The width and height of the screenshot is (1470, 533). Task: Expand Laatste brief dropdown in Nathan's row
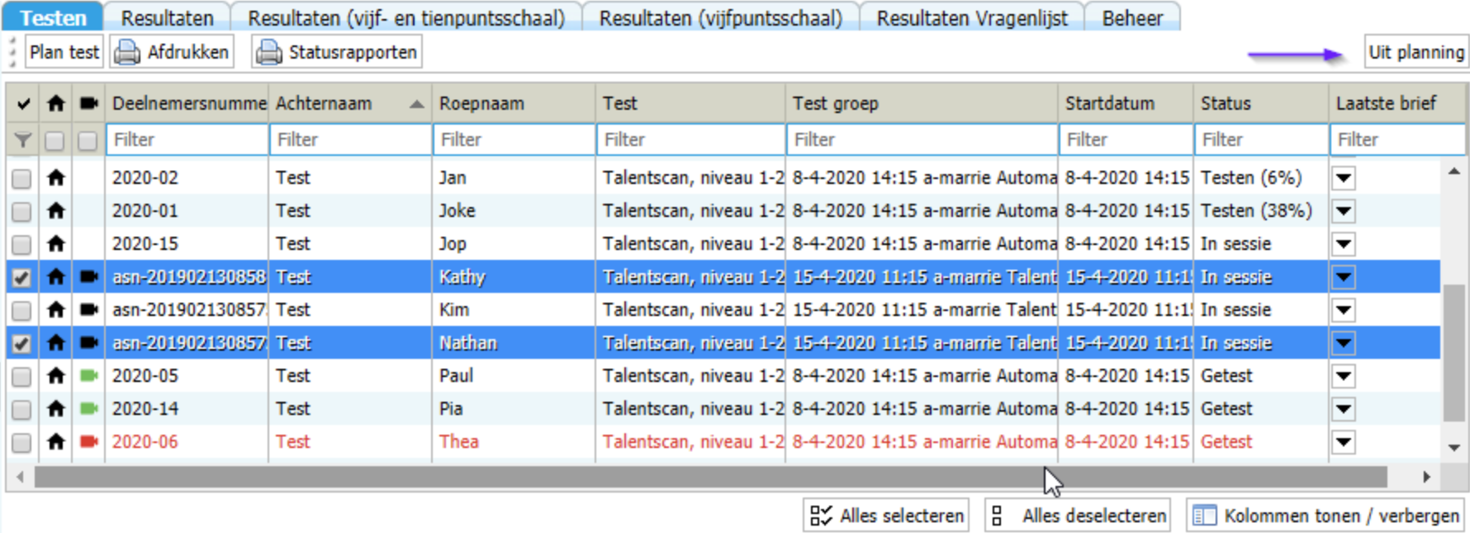point(1344,343)
